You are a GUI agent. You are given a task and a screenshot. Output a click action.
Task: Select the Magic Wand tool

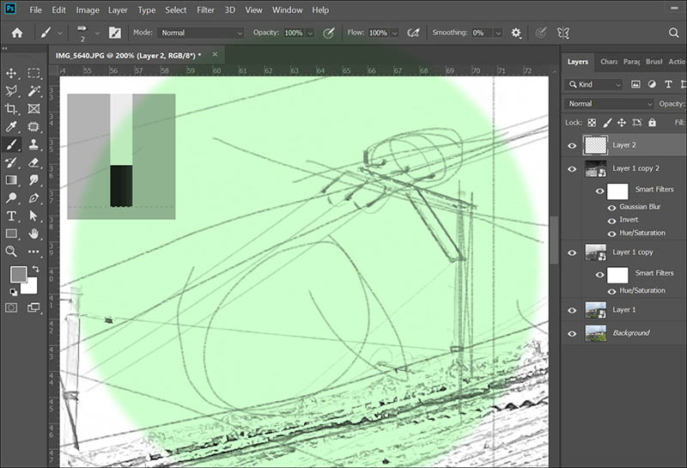coord(33,91)
